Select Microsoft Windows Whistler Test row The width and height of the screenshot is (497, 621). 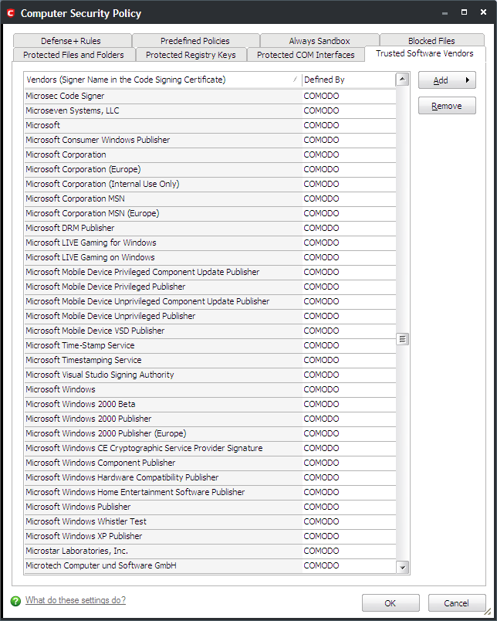[x=210, y=521]
